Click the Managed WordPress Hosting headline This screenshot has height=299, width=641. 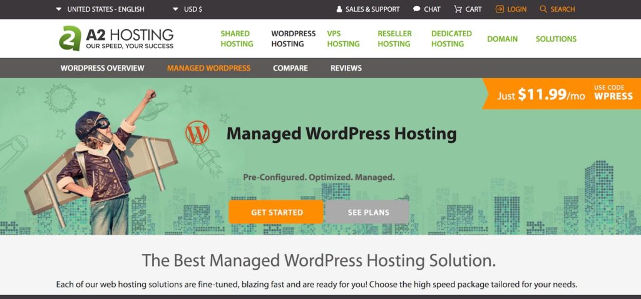(341, 134)
